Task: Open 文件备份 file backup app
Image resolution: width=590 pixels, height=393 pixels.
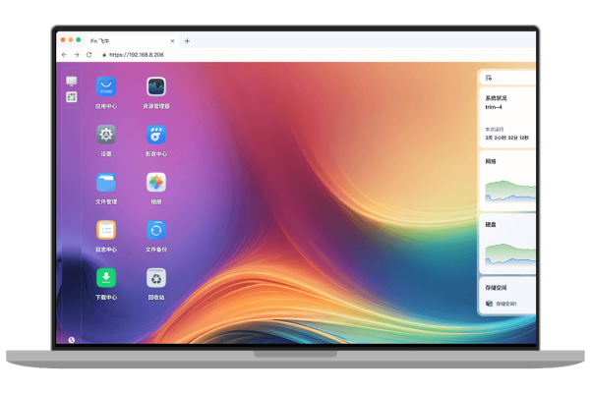Action: coord(155,230)
